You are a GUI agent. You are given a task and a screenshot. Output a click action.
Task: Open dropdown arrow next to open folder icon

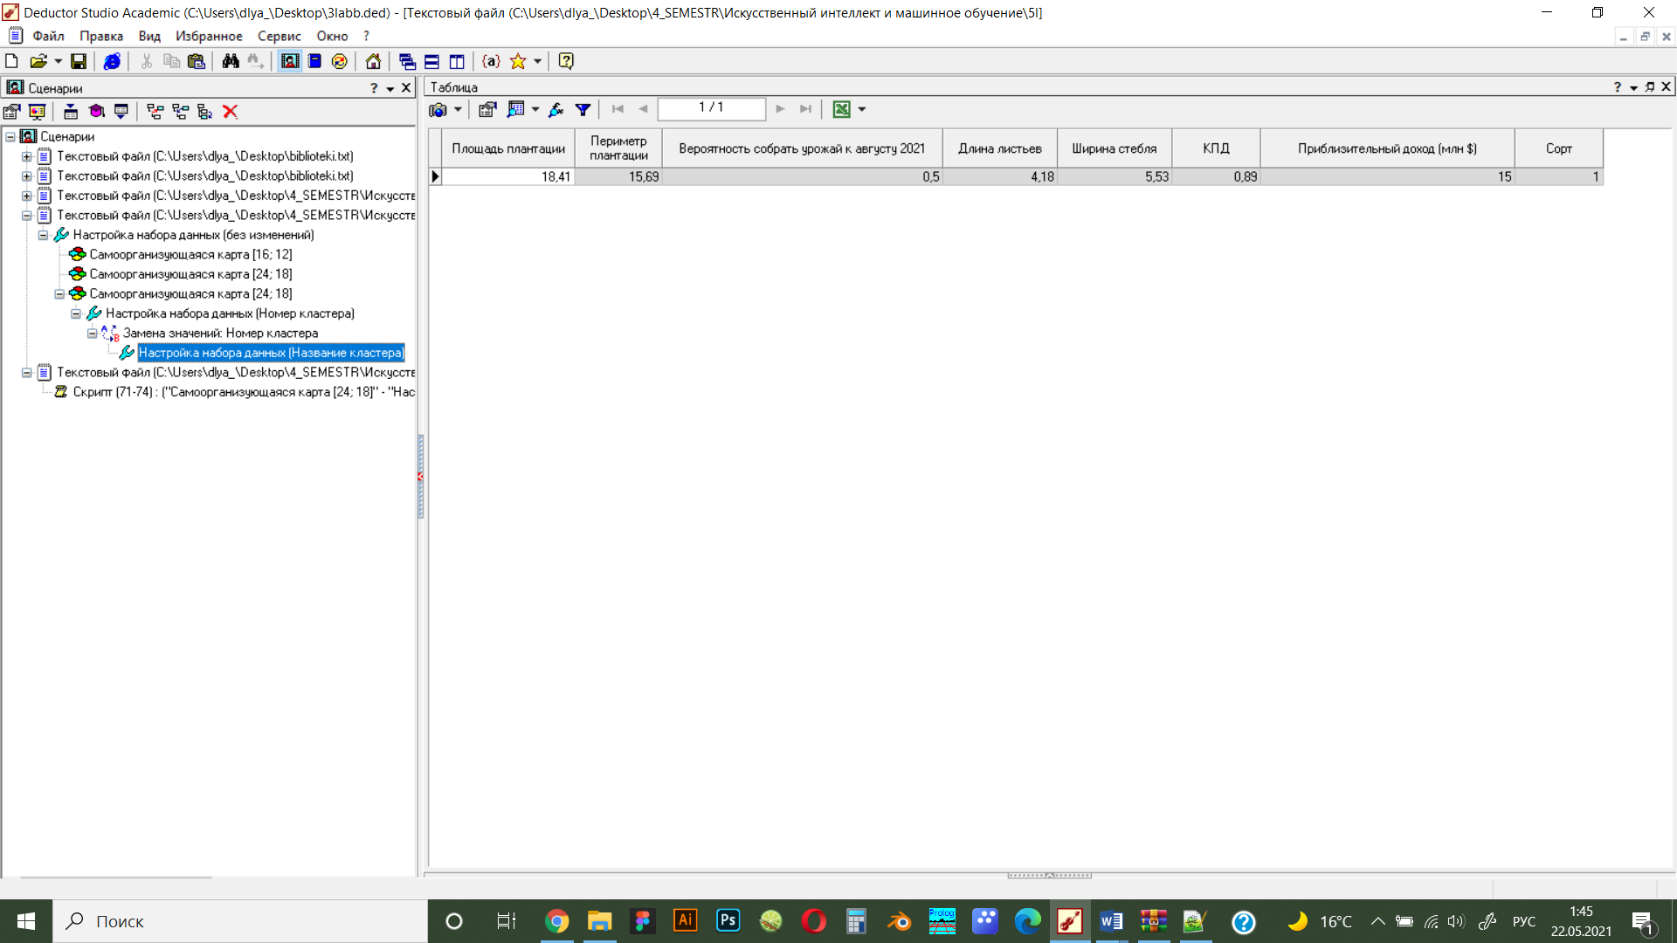[x=59, y=61]
